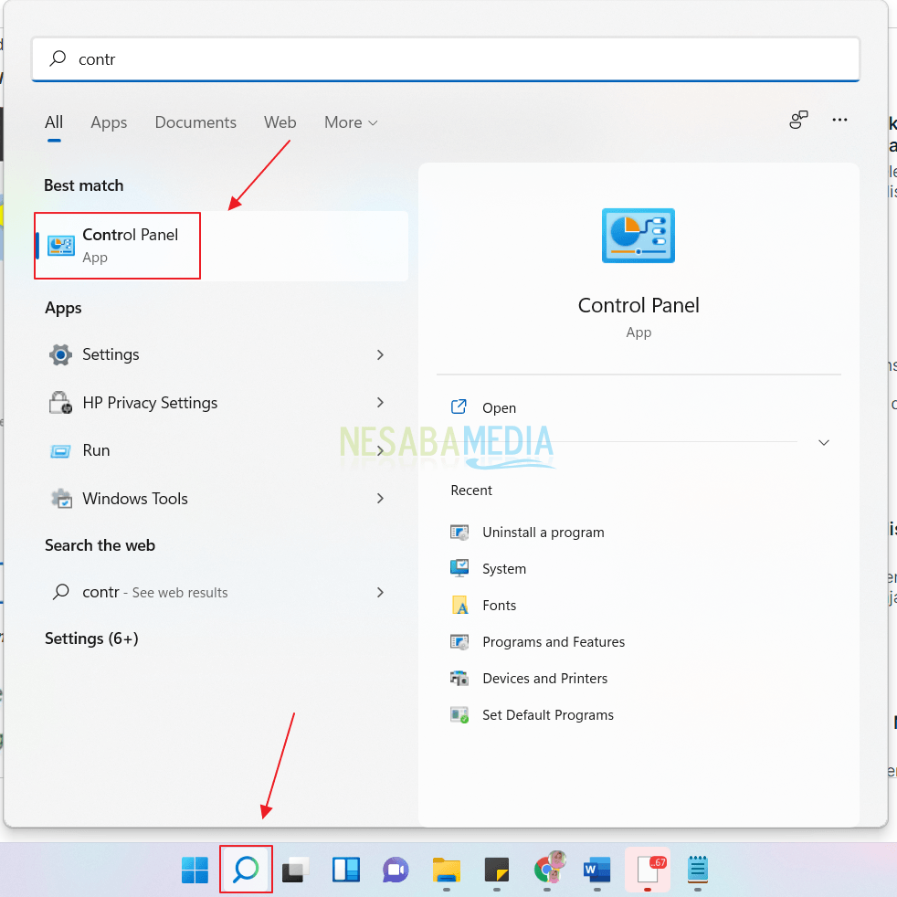Open Control Panel best match result
This screenshot has height=897, width=897.
pos(221,246)
